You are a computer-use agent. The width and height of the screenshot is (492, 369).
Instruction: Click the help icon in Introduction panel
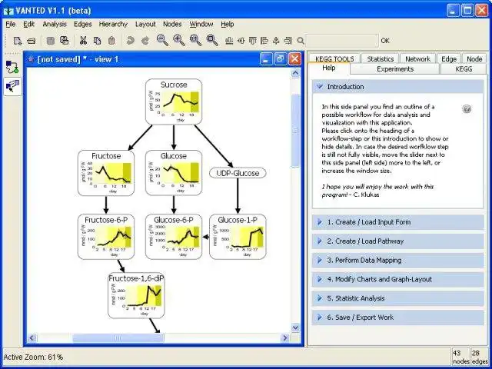click(467, 109)
